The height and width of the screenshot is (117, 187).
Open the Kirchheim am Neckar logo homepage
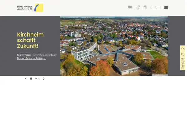pos(30,8)
